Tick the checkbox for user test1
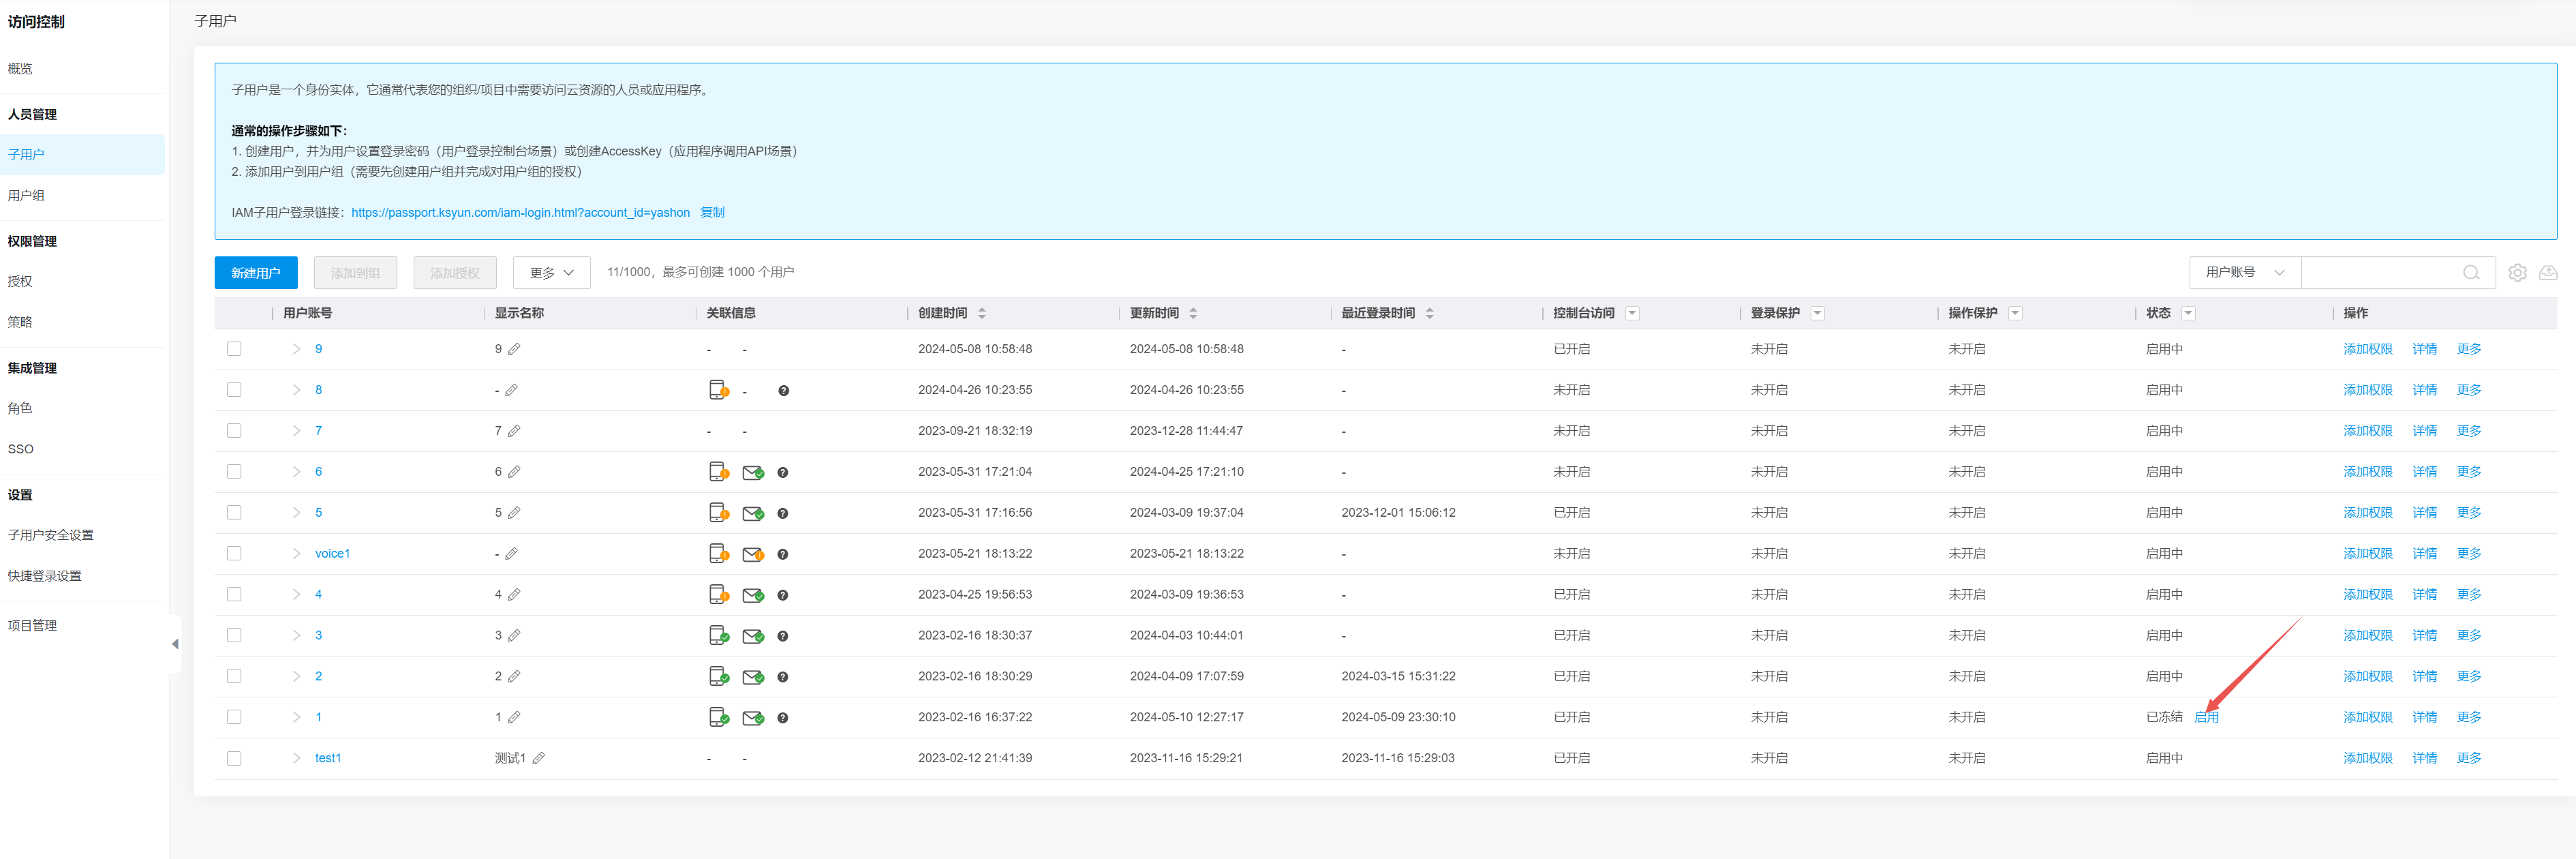The height and width of the screenshot is (859, 2576). pos(234,758)
